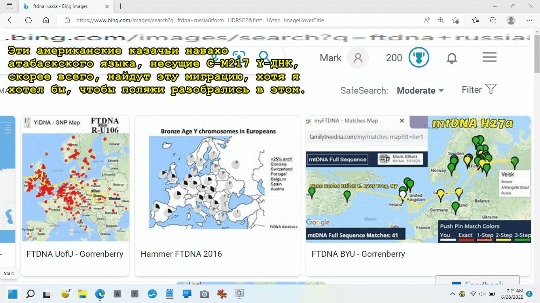This screenshot has width=540, height=303.
Task: Open the Collections icon in Edge toolbar
Action: coord(493,20)
